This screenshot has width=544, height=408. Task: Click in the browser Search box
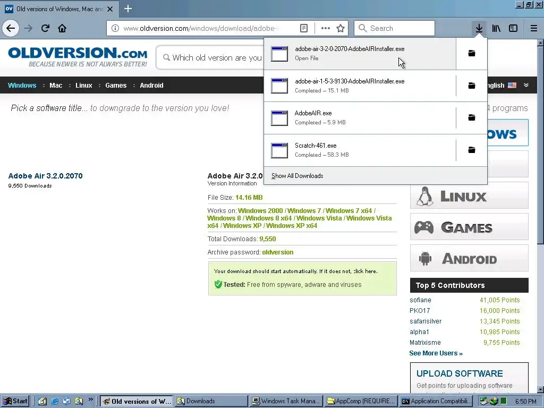tap(394, 28)
